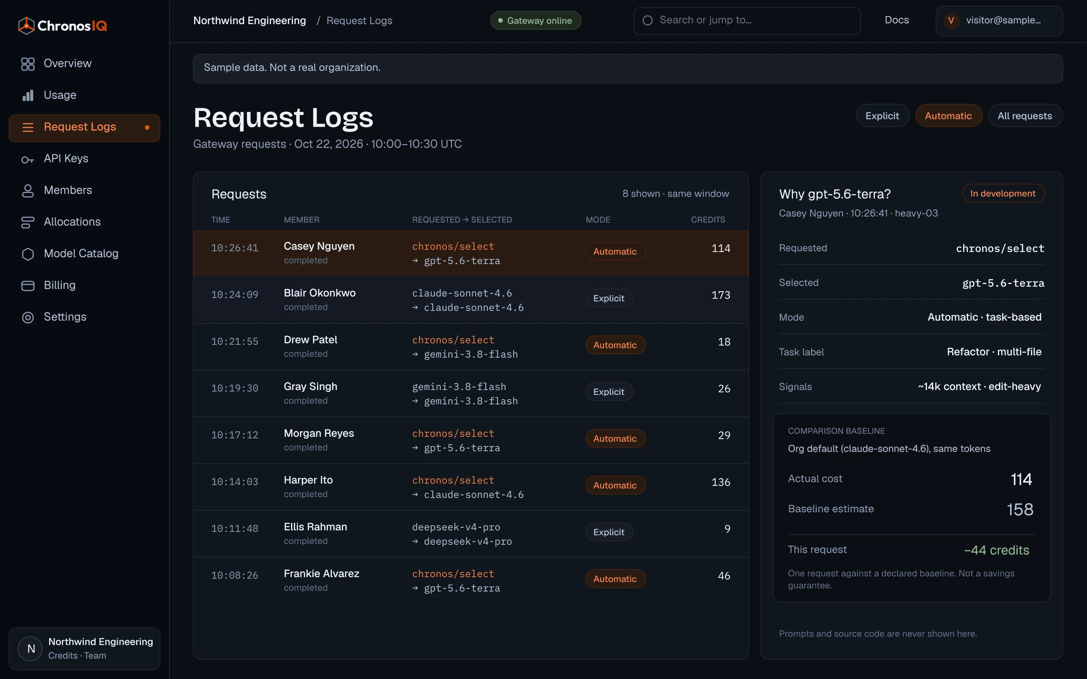Open the Docs link

coord(896,20)
